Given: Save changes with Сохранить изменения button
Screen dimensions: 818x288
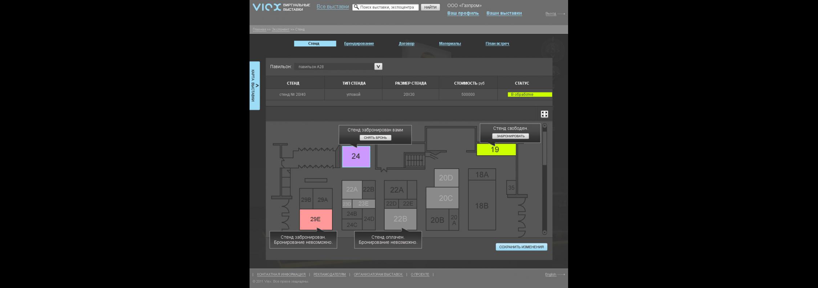Looking at the screenshot, I should click(x=521, y=247).
